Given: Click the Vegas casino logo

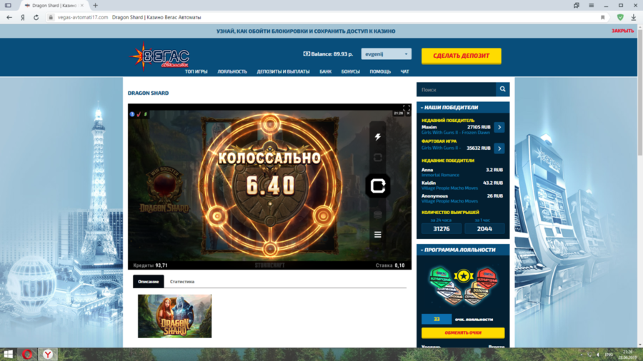Looking at the screenshot, I should (160, 56).
